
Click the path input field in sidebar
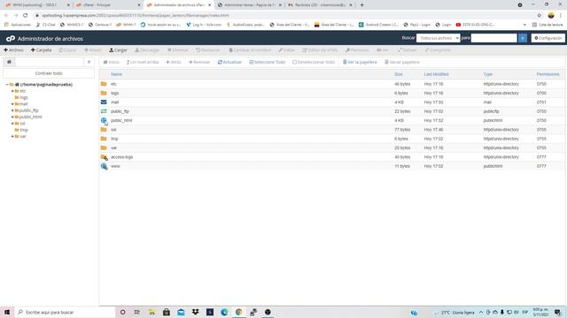pos(50,62)
